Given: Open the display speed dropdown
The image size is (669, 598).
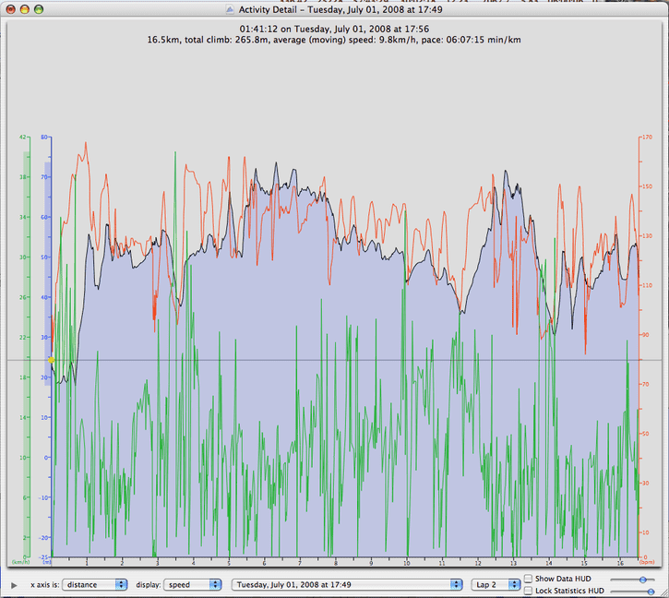Looking at the screenshot, I should tap(193, 585).
